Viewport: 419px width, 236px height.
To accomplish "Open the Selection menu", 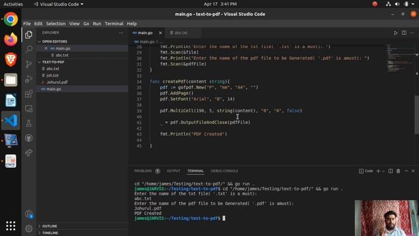I will pos(56,24).
